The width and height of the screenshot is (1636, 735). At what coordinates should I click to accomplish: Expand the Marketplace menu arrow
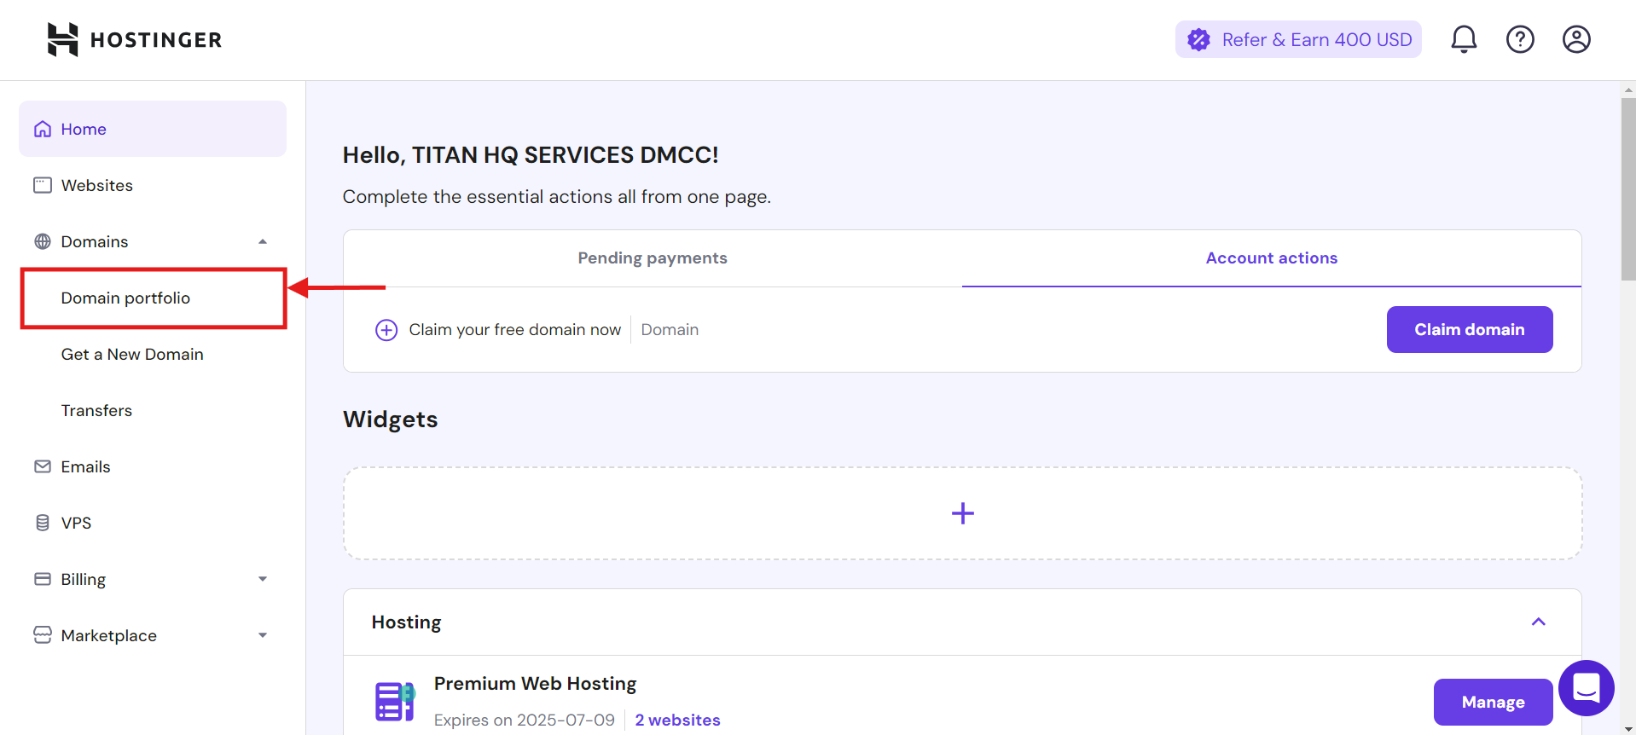click(x=263, y=635)
